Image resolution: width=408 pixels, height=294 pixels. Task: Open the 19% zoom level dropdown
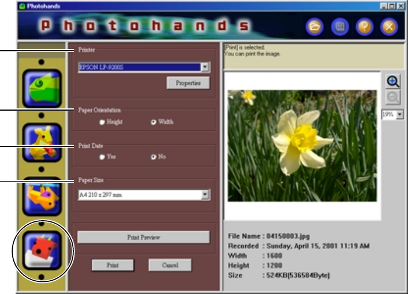tap(399, 114)
